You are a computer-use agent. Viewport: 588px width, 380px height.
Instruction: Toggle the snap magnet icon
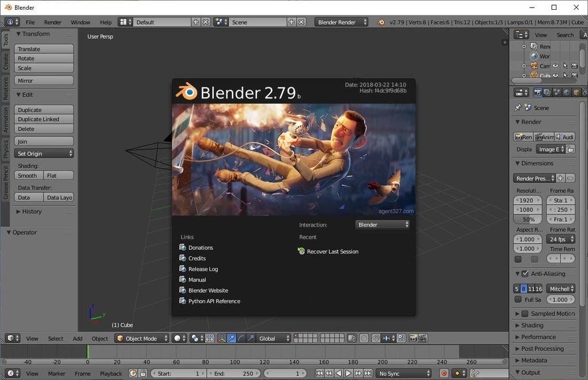point(376,338)
